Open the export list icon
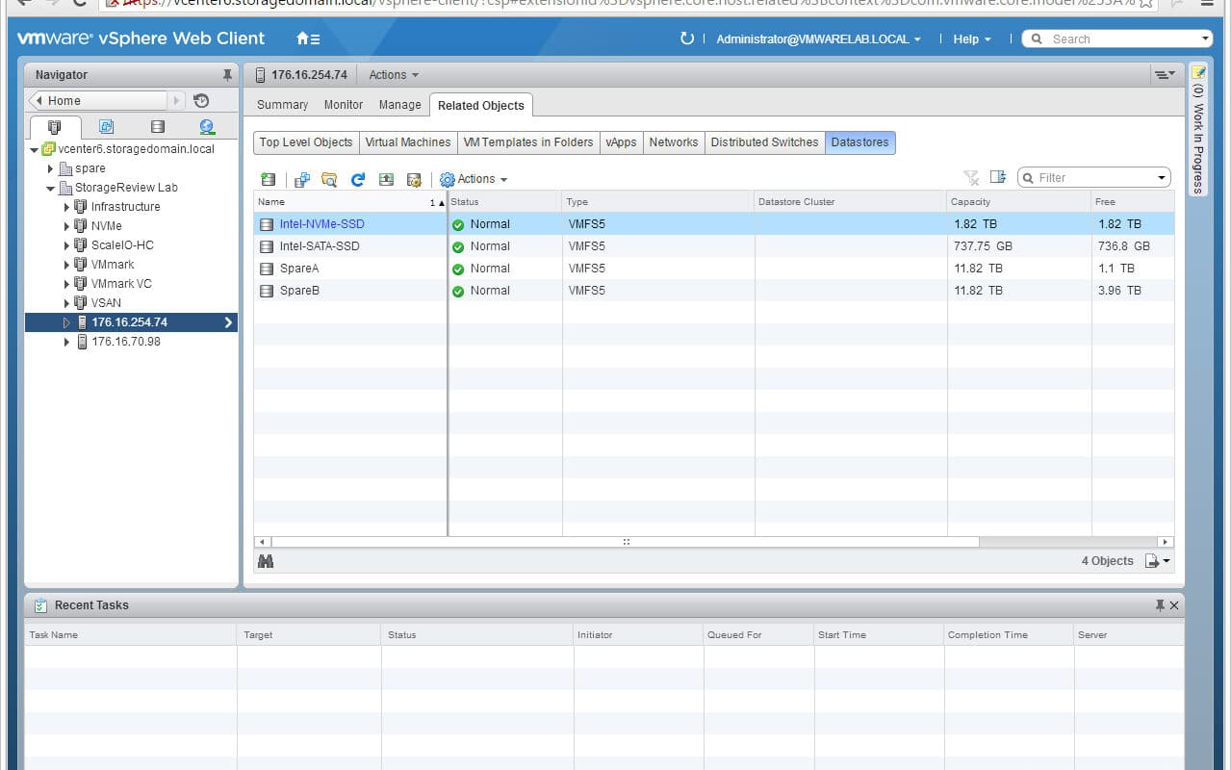The height and width of the screenshot is (770, 1231). pyautogui.click(x=1157, y=561)
